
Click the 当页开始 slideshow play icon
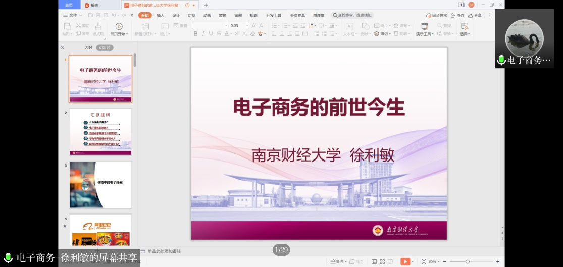(119, 26)
